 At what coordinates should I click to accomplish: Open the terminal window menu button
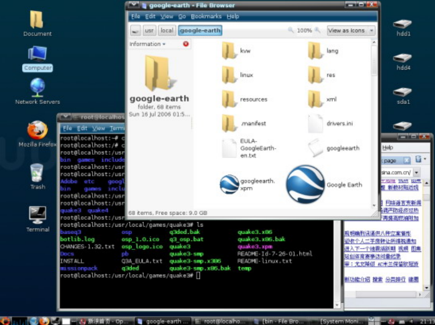[66, 117]
